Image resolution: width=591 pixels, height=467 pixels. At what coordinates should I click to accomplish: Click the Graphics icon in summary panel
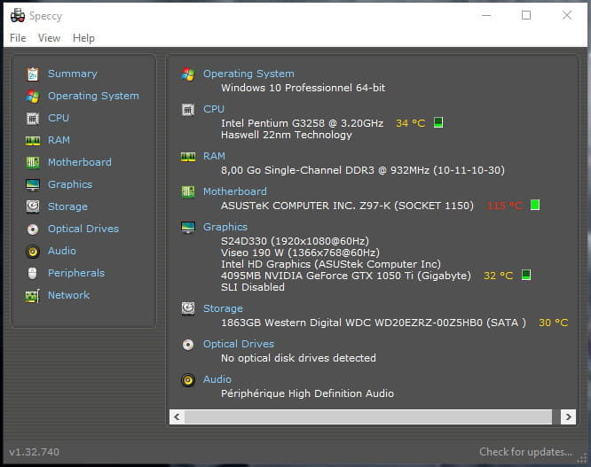pyautogui.click(x=188, y=227)
